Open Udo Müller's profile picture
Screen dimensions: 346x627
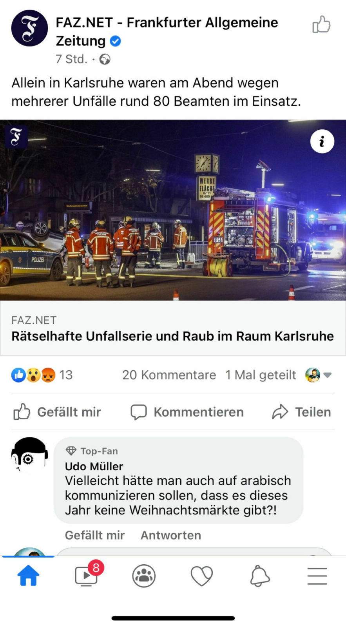click(29, 455)
